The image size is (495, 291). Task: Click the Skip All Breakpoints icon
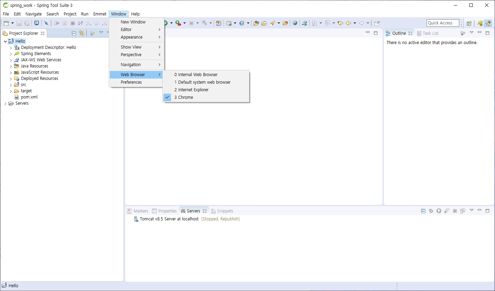click(x=46, y=23)
